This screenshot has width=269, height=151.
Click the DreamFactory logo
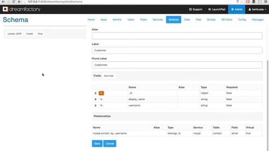(x=21, y=9)
